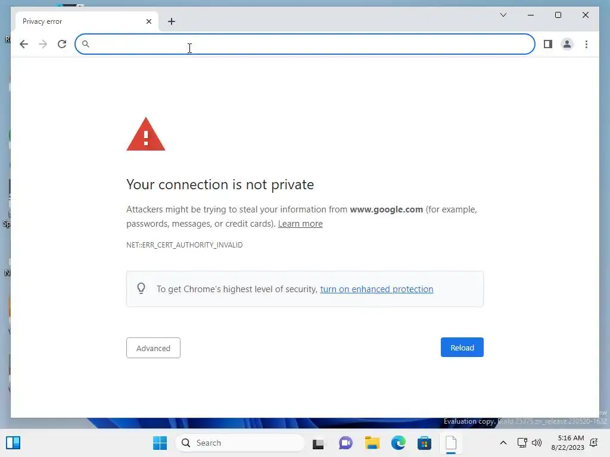The width and height of the screenshot is (610, 457).
Task: Click the active browser icon on taskbar
Action: point(451,443)
